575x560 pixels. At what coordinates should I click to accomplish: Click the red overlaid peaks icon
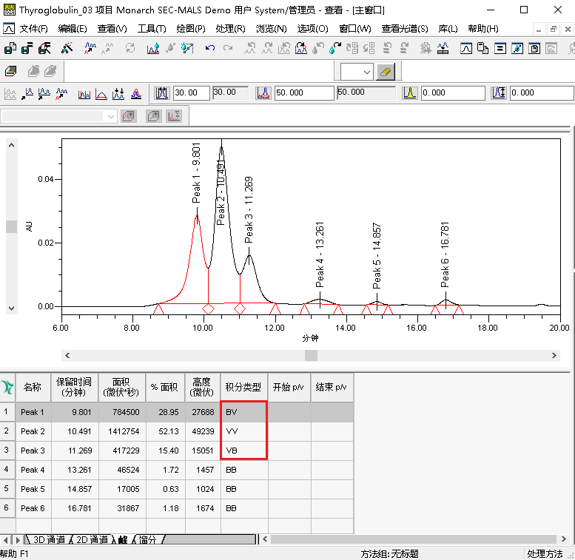tap(136, 94)
